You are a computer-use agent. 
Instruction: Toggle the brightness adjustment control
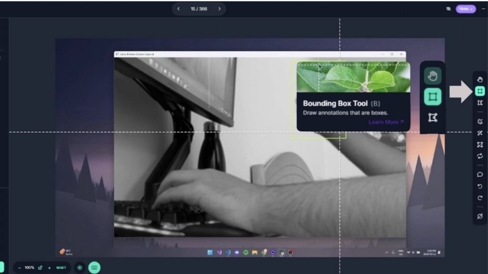point(80,267)
